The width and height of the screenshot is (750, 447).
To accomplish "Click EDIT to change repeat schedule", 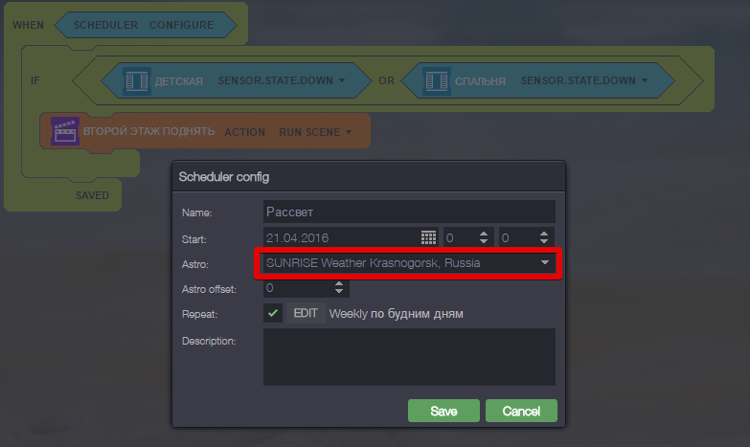I will (x=306, y=313).
